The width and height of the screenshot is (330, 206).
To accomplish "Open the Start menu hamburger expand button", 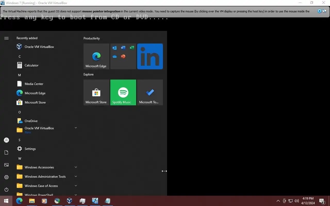I will coord(6,38).
